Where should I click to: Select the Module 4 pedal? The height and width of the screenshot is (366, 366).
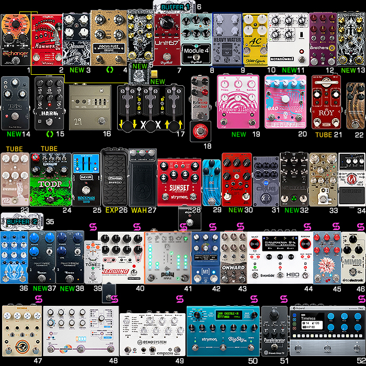[x=196, y=39]
